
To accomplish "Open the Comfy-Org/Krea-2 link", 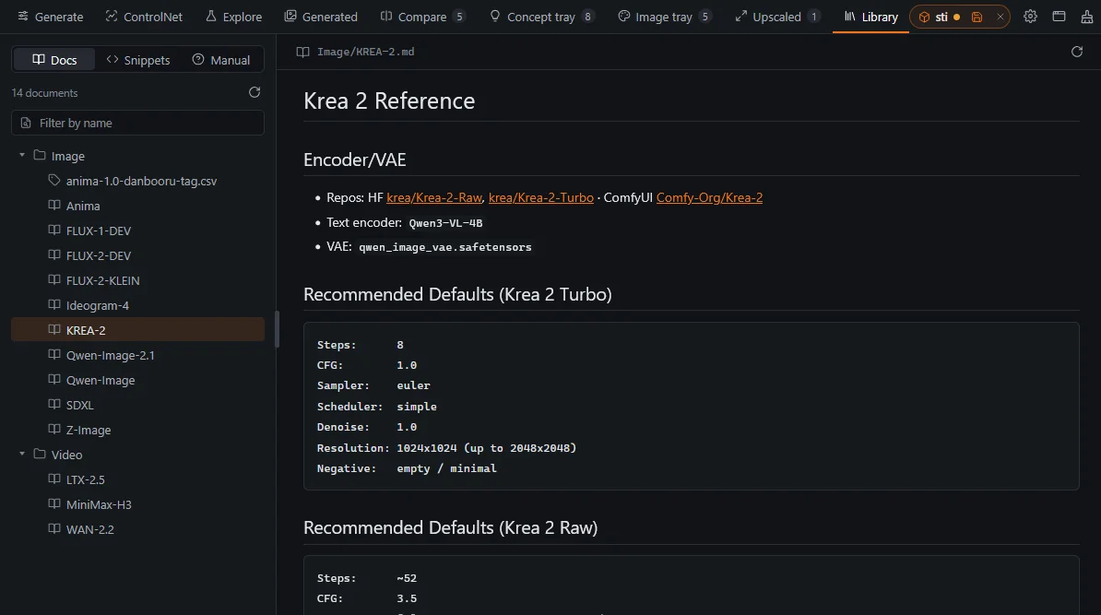I will (x=709, y=198).
